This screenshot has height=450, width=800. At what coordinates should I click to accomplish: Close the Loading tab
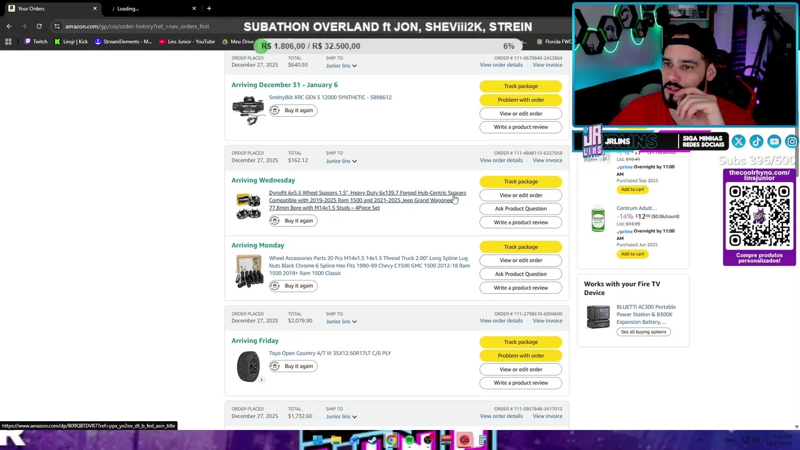194,8
